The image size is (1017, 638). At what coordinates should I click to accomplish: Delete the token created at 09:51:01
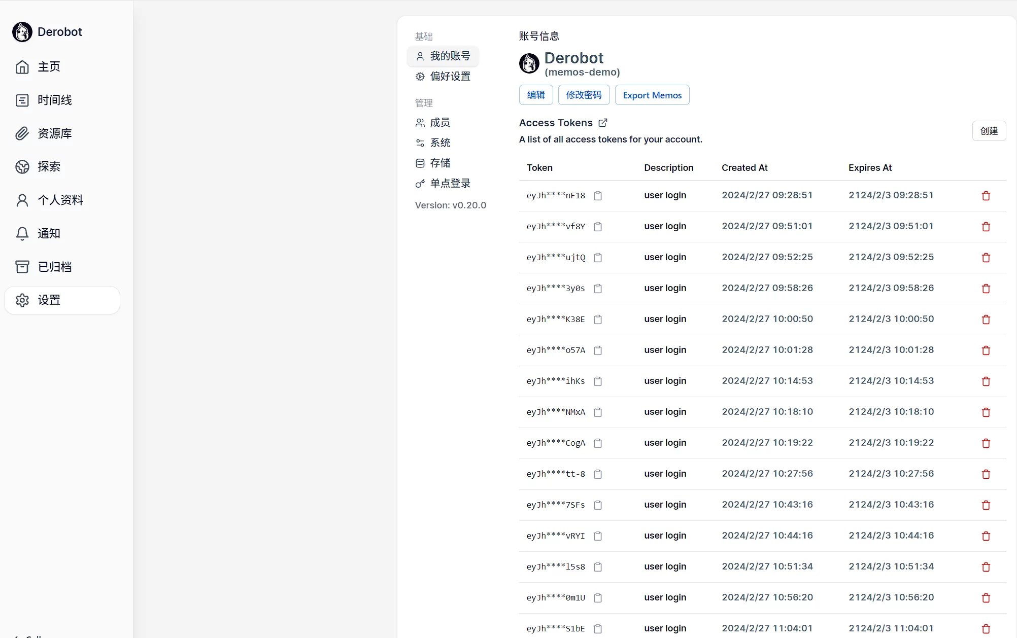(986, 227)
